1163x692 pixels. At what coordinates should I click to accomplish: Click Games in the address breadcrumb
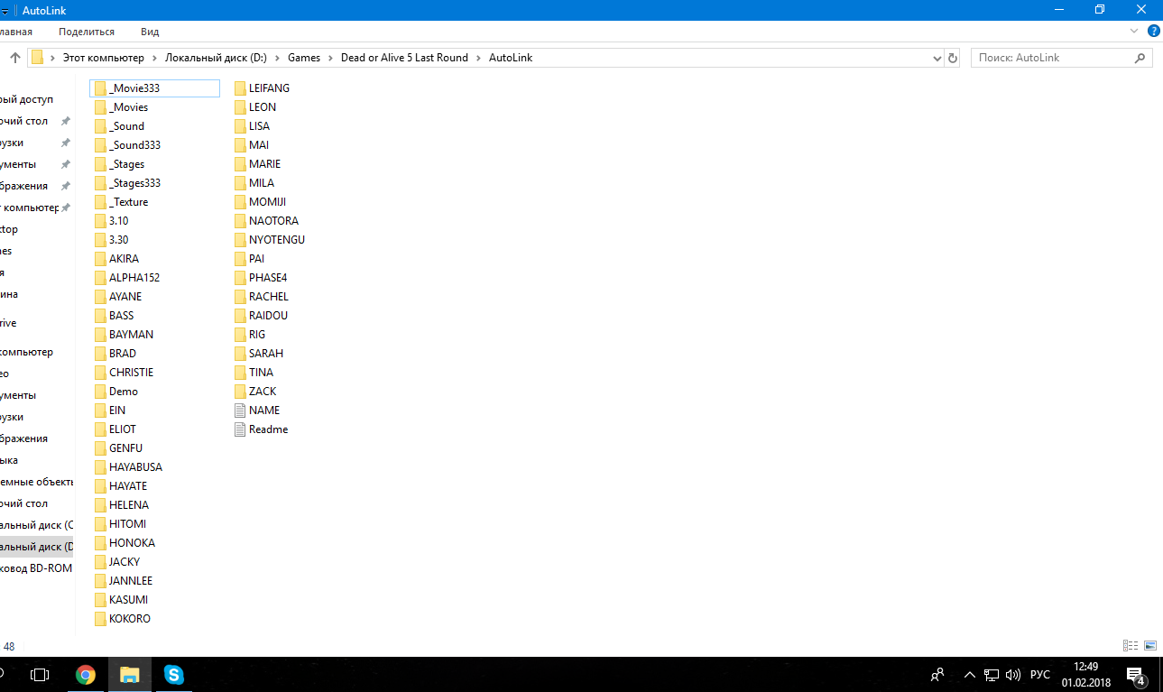pyautogui.click(x=304, y=58)
